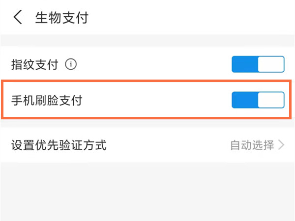The height and width of the screenshot is (221, 295).
Task: Click blank space in 设置优先验证方式 row
Action: (x=167, y=145)
